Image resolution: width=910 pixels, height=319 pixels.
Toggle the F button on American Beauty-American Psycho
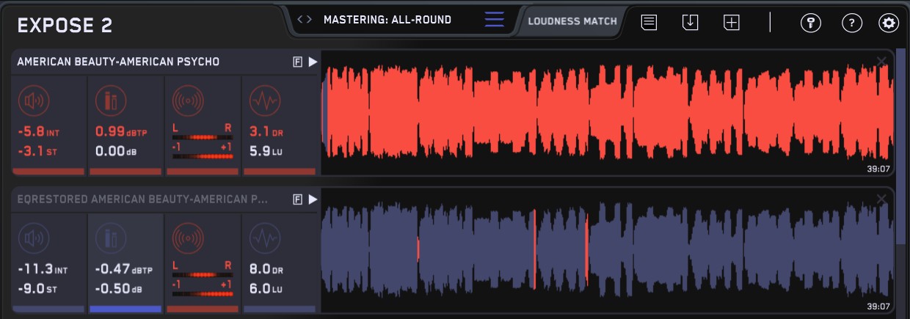pyautogui.click(x=297, y=62)
